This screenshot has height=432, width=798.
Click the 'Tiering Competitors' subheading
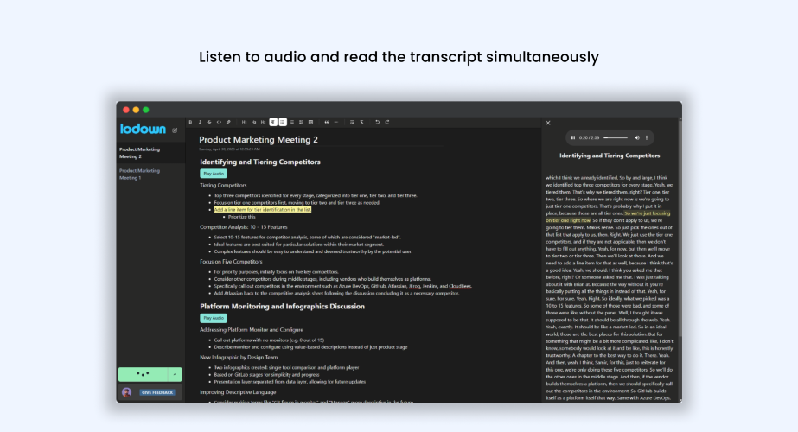(223, 185)
